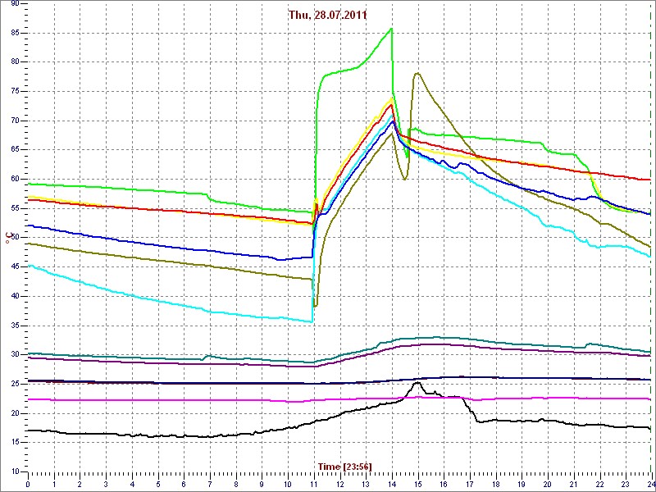Screen dimensions: 656x492
Task: Click the chart date title "Thu, 28.07.2011"
Action: 327,16
